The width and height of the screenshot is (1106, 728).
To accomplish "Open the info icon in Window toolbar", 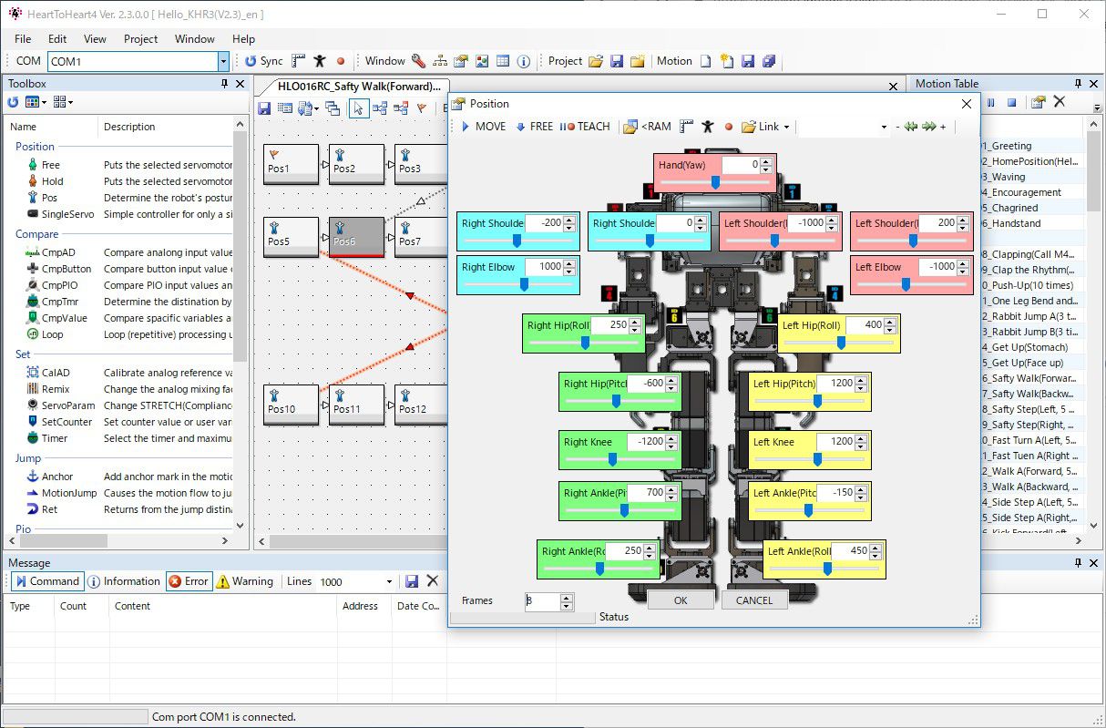I will 524,61.
